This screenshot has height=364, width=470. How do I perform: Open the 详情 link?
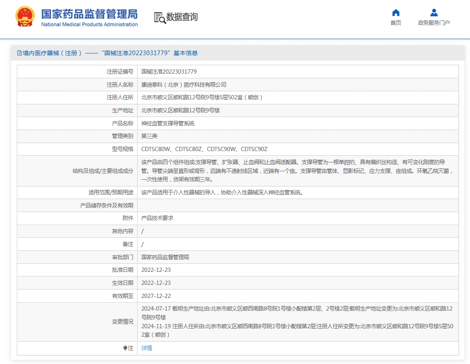point(146,348)
